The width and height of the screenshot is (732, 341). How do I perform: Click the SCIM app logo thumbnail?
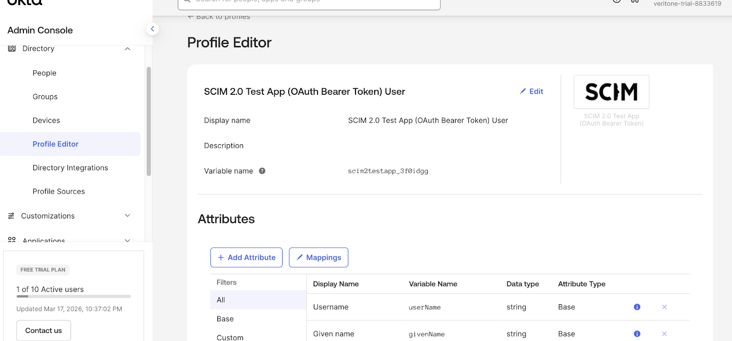611,92
